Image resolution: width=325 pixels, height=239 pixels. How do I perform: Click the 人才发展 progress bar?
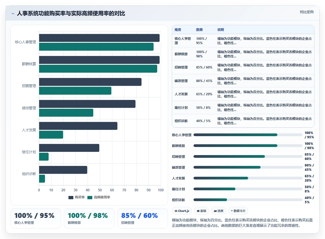[248, 178]
